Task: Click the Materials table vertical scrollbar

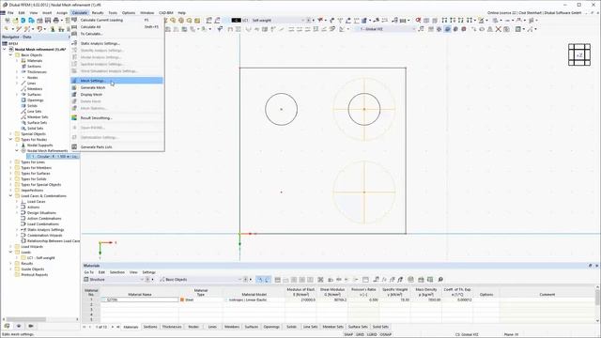Action: click(x=597, y=298)
